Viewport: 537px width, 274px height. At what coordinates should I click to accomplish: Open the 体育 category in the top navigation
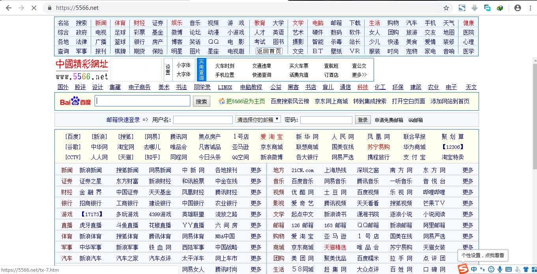pyautogui.click(x=120, y=23)
